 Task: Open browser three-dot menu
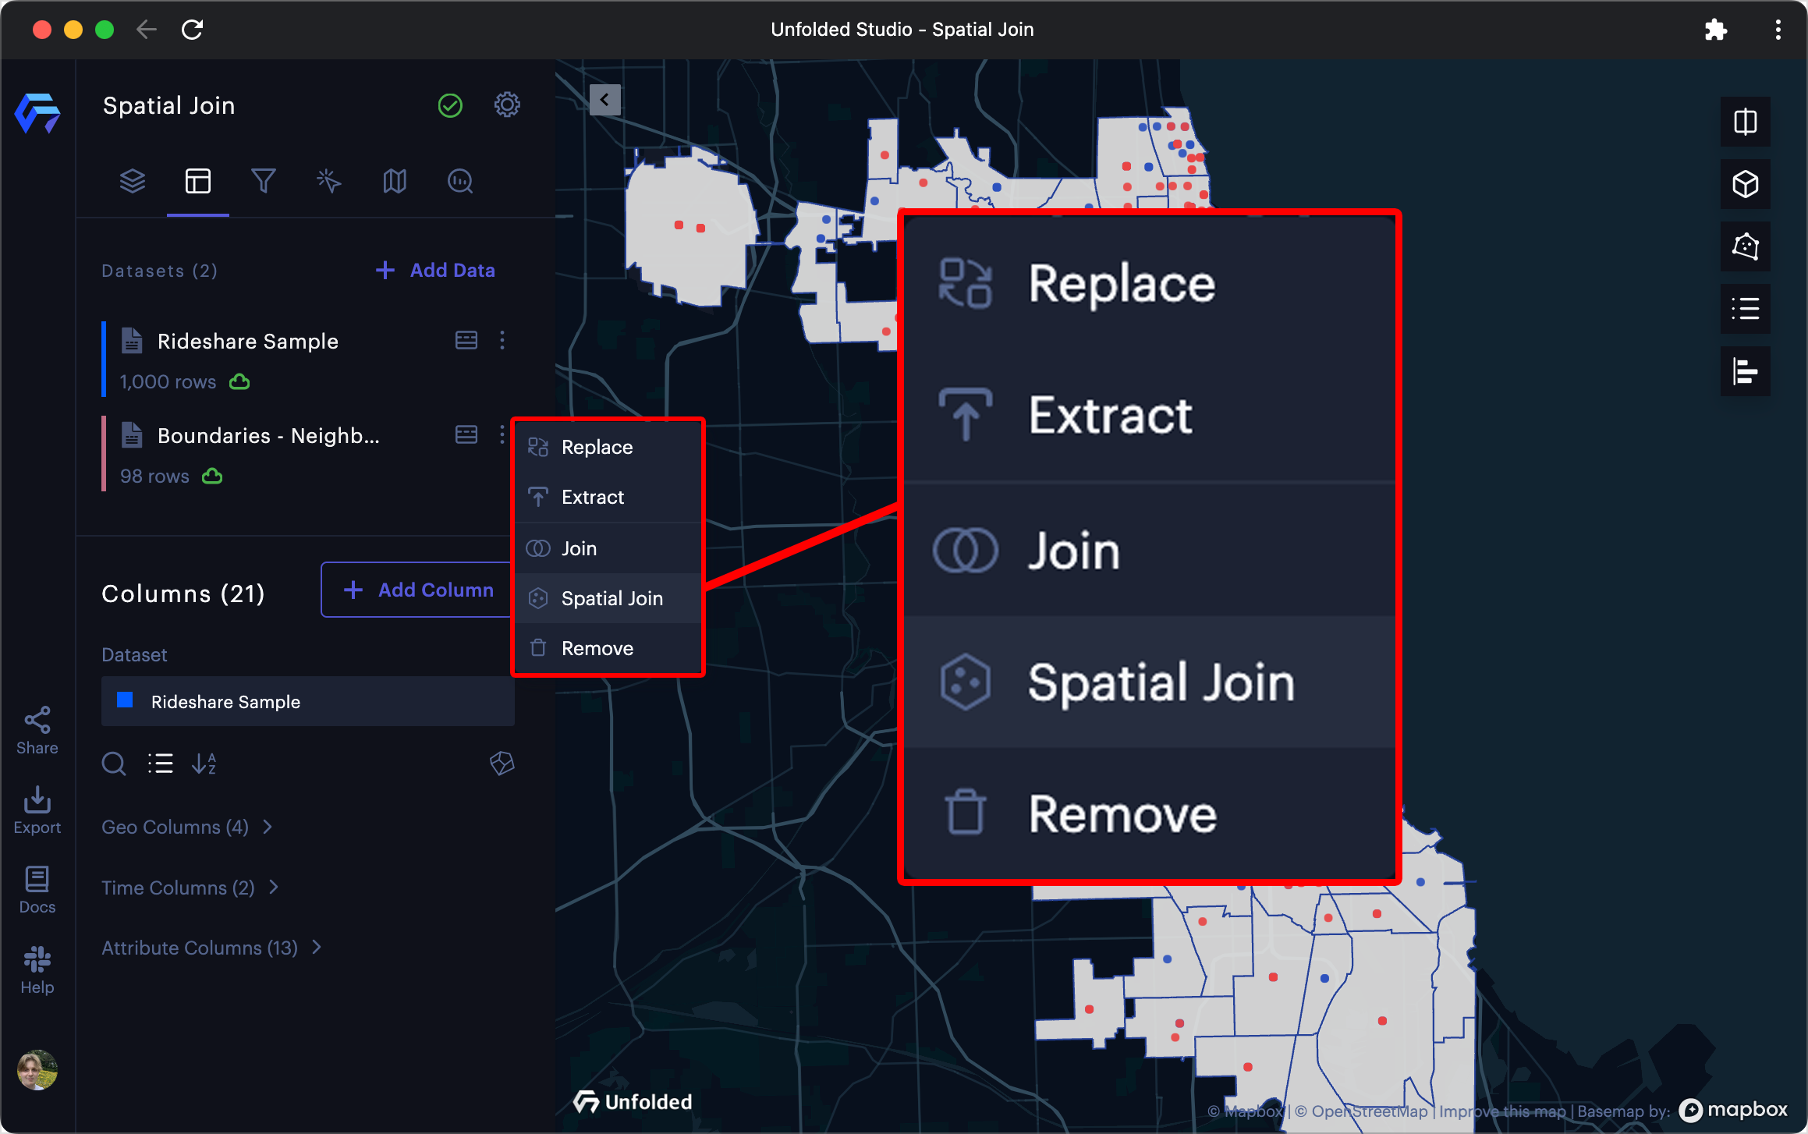[x=1778, y=30]
